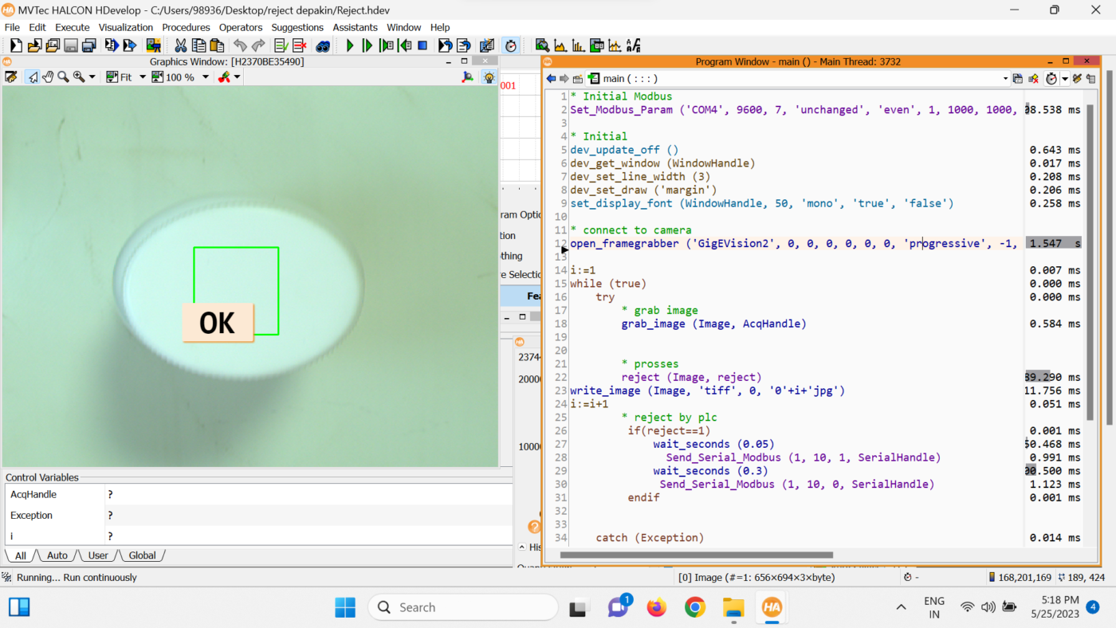Toggle 3D plot mode icon in Graphics Window
Image resolution: width=1116 pixels, height=628 pixels.
point(467,77)
